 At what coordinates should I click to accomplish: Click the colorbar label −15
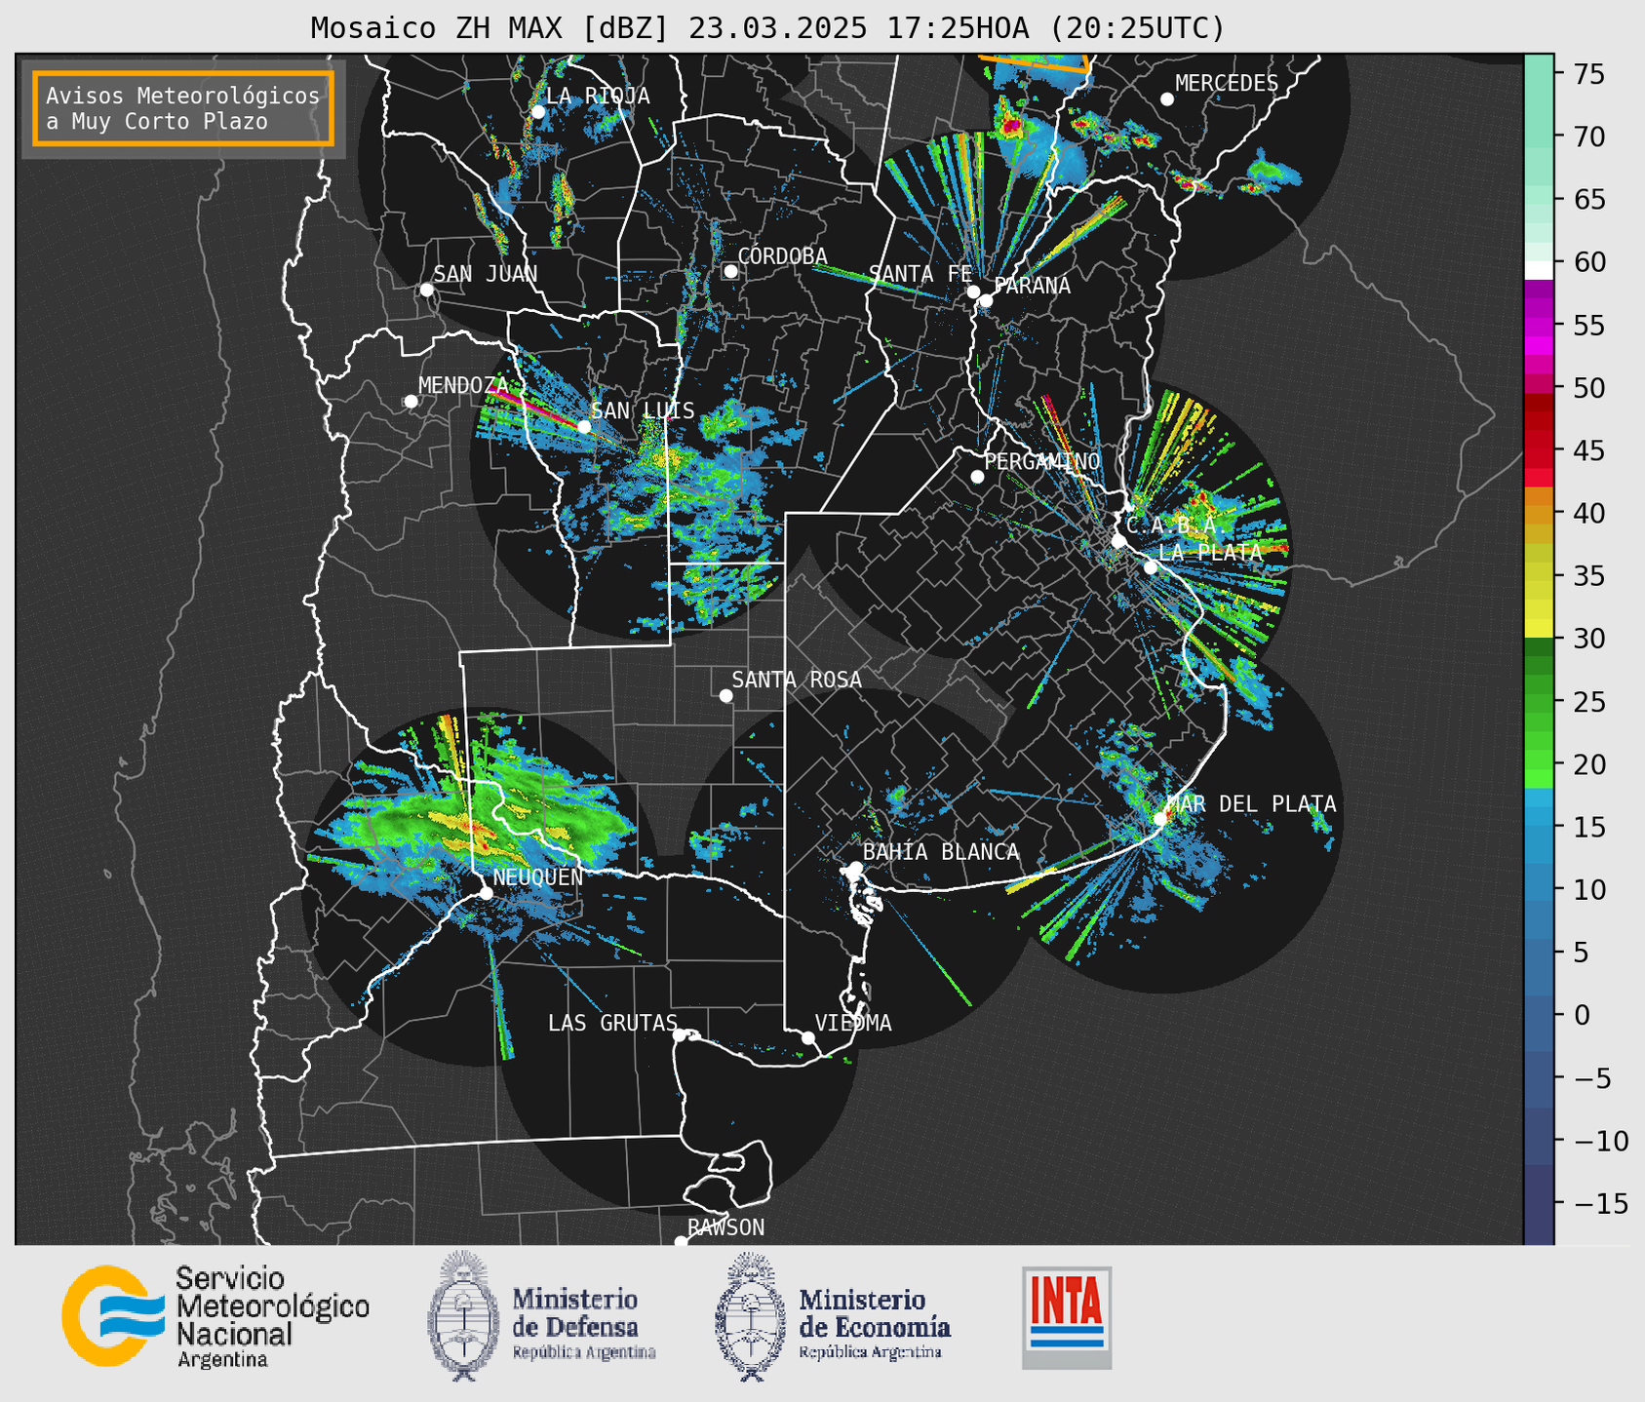point(1600,1204)
